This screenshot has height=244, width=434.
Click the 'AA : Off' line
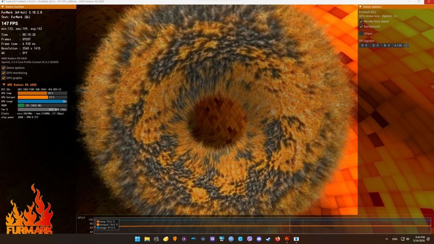point(14,53)
